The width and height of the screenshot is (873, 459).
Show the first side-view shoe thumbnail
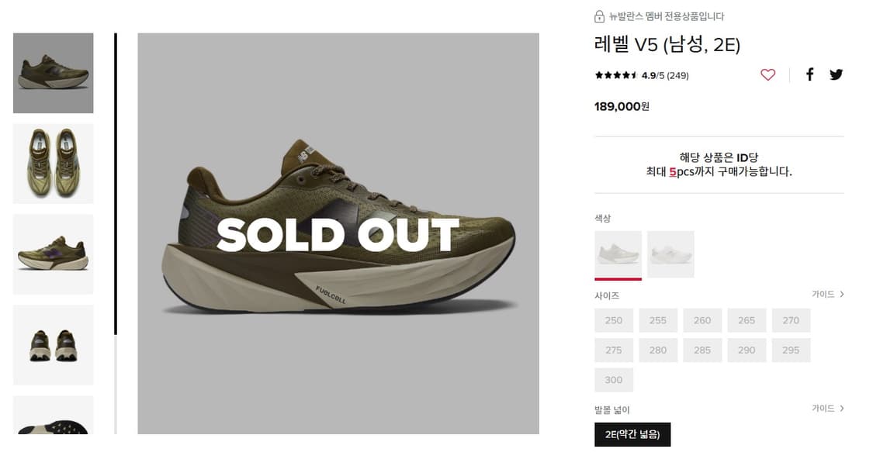54,73
